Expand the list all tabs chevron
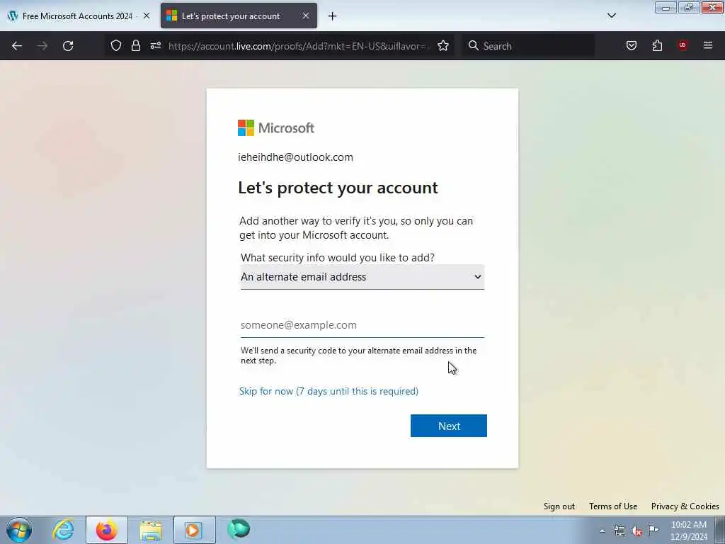Image resolution: width=725 pixels, height=544 pixels. pyautogui.click(x=612, y=16)
